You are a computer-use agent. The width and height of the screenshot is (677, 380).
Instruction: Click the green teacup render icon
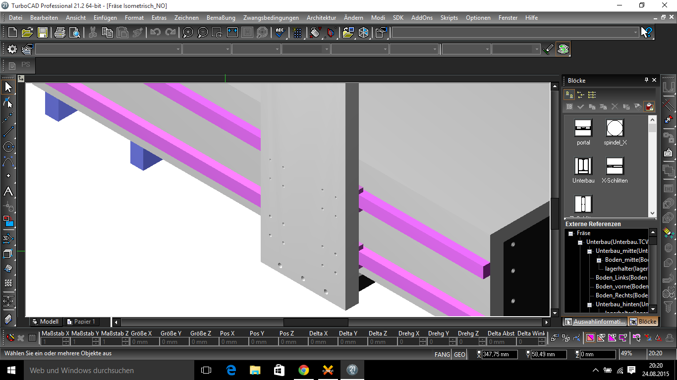[563, 49]
